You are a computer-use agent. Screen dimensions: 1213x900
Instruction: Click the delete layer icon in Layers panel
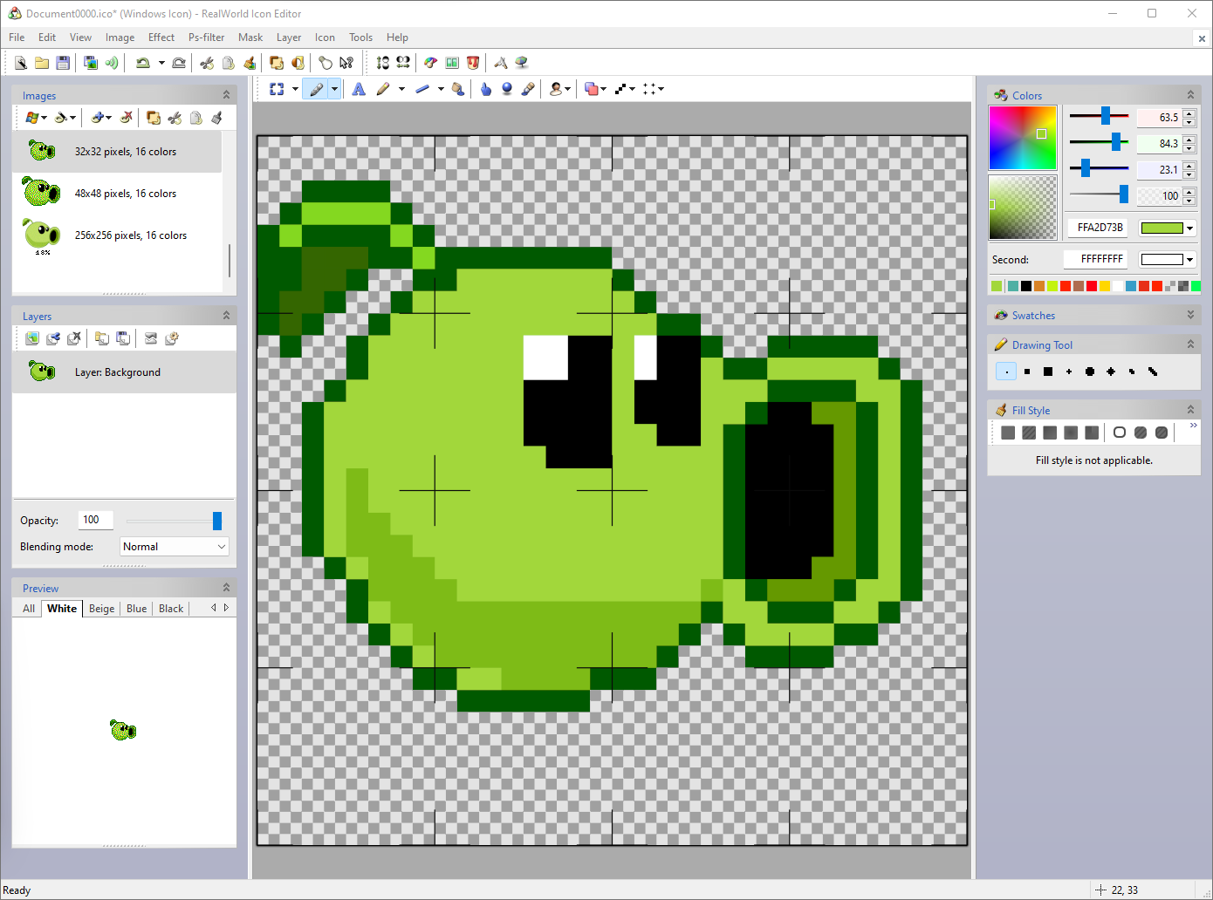point(74,338)
